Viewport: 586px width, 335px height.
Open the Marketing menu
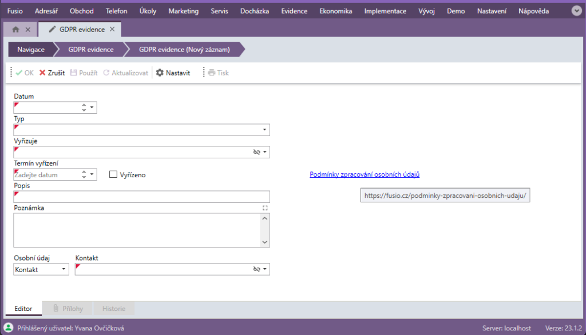[183, 11]
